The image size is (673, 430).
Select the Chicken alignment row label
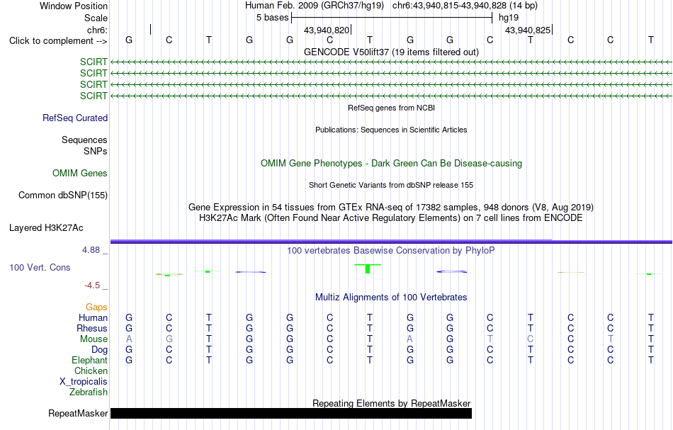(91, 370)
